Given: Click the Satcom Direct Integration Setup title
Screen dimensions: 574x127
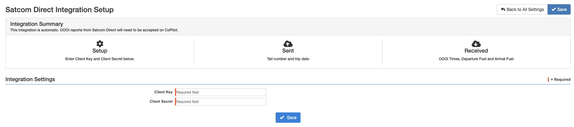Looking at the screenshot, I should pyautogui.click(x=60, y=10).
